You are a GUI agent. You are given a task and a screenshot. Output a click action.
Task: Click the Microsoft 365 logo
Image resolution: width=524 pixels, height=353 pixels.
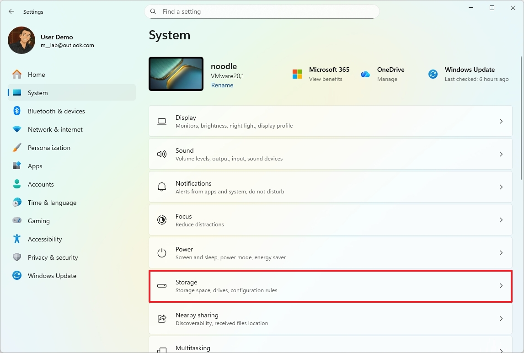(x=298, y=74)
